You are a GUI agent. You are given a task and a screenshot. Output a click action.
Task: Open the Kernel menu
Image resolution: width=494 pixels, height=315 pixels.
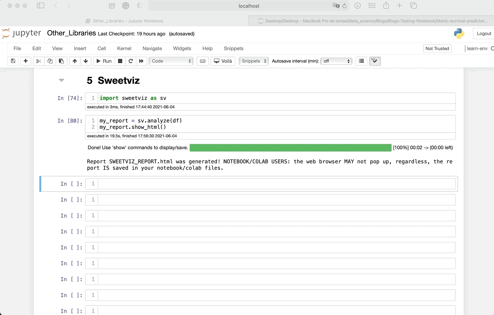[124, 48]
